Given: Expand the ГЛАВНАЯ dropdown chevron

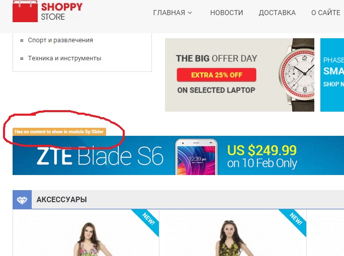Looking at the screenshot, I should click(190, 13).
